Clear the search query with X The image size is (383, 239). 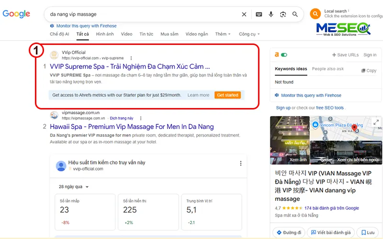pos(244,14)
